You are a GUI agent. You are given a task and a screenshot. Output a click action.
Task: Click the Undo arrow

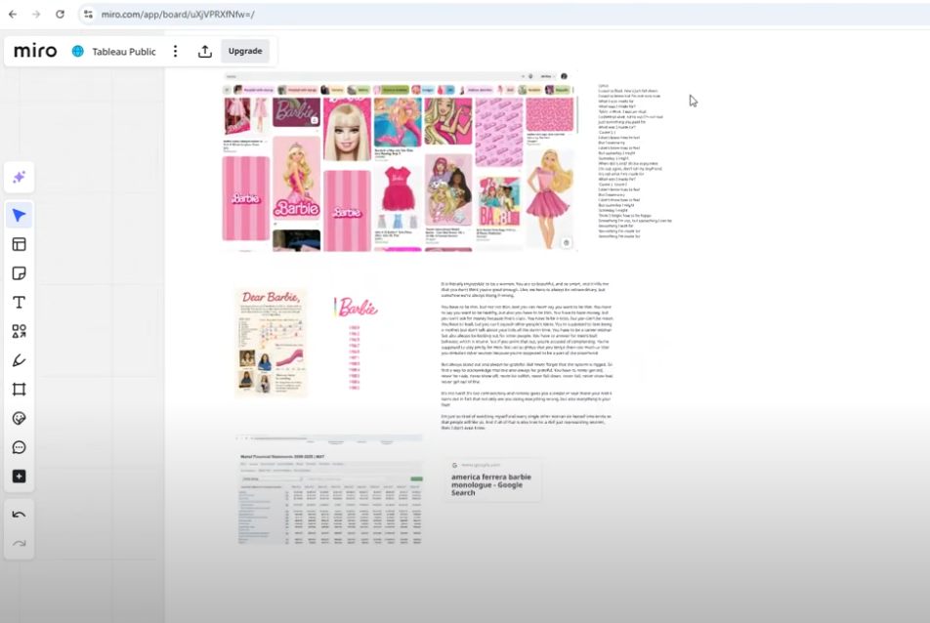click(x=19, y=515)
